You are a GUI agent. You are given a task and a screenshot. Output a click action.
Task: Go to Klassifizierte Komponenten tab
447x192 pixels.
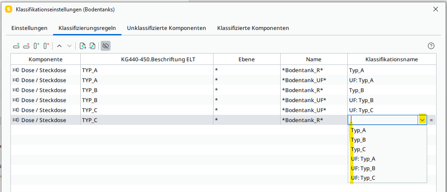point(253,28)
